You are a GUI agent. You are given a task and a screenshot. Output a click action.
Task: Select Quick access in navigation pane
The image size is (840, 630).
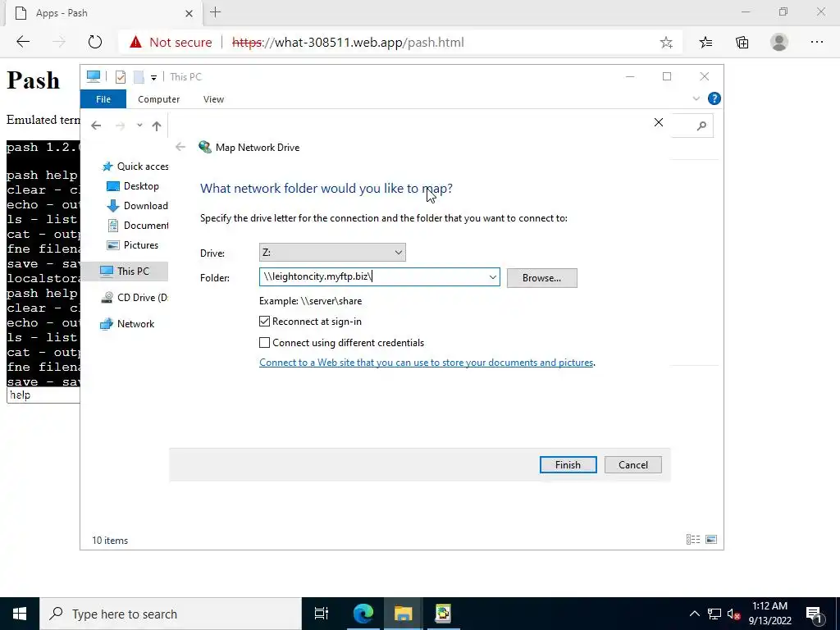click(135, 166)
